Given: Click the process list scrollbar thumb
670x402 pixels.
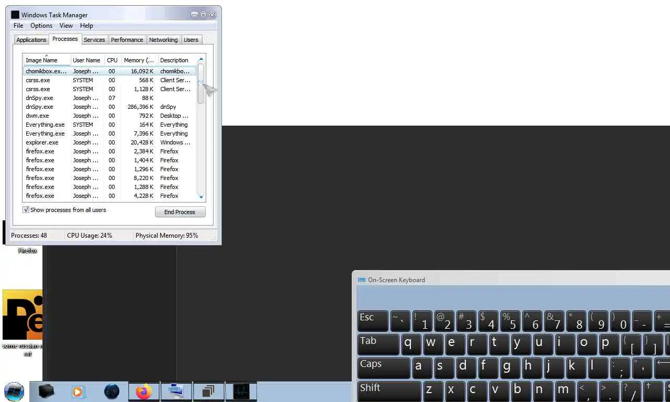Looking at the screenshot, I should coord(201,84).
